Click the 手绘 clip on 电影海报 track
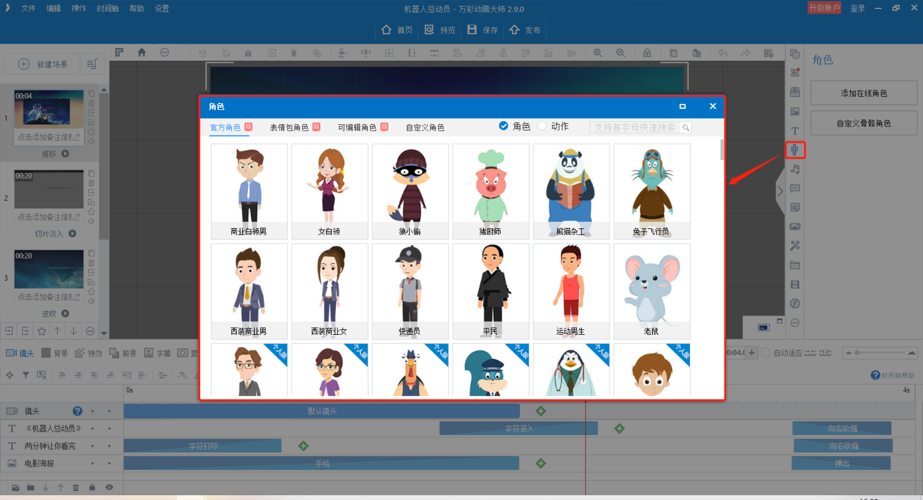Screen dimensions: 923x500 click(x=322, y=463)
